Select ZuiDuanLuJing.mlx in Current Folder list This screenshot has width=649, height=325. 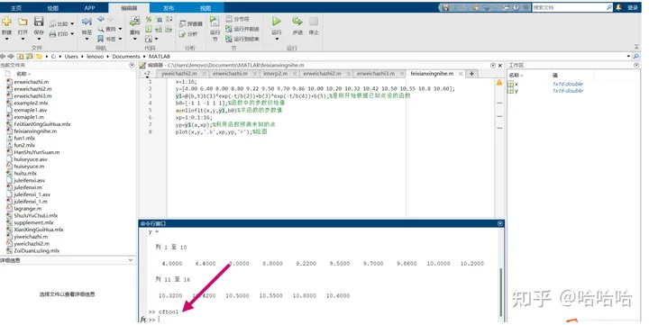[33, 250]
